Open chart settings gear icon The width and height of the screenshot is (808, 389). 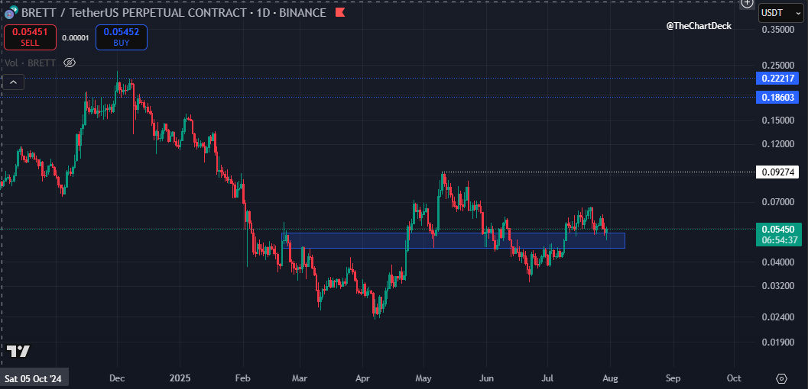tap(781, 379)
